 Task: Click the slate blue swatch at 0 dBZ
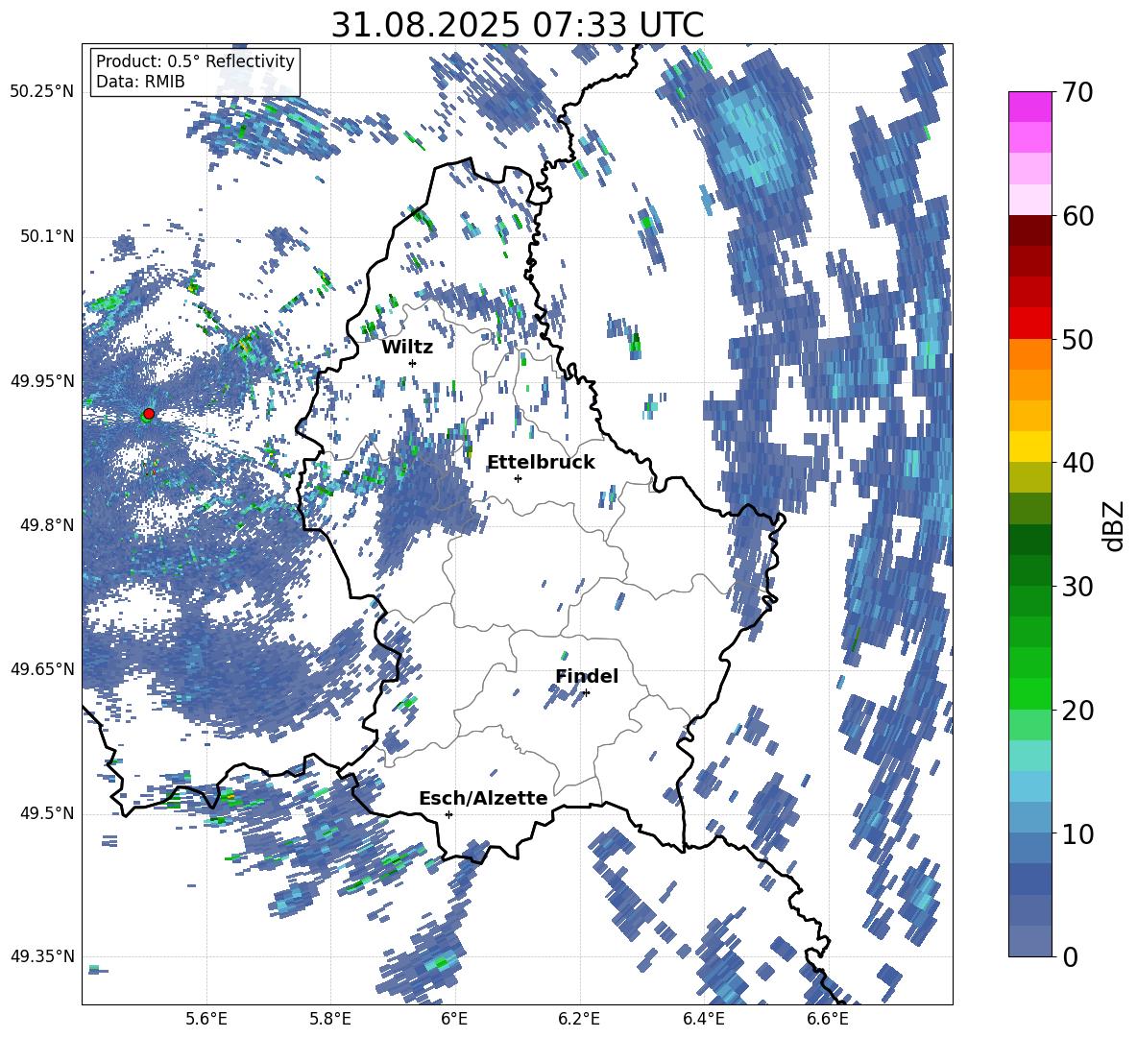tap(1029, 941)
